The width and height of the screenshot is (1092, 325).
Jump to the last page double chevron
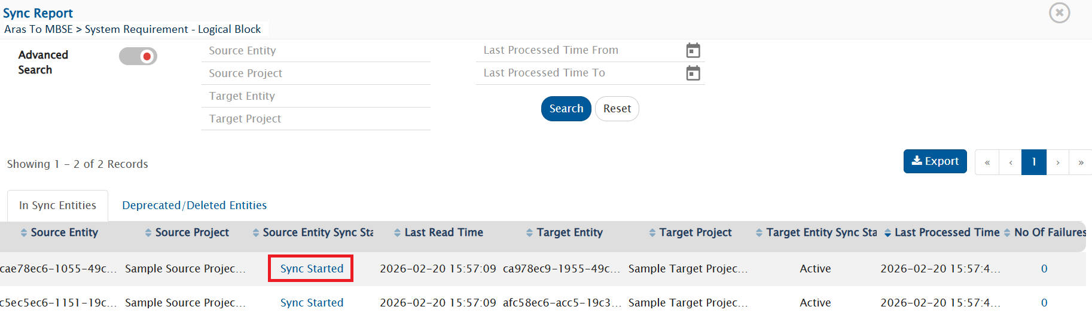click(x=1081, y=162)
